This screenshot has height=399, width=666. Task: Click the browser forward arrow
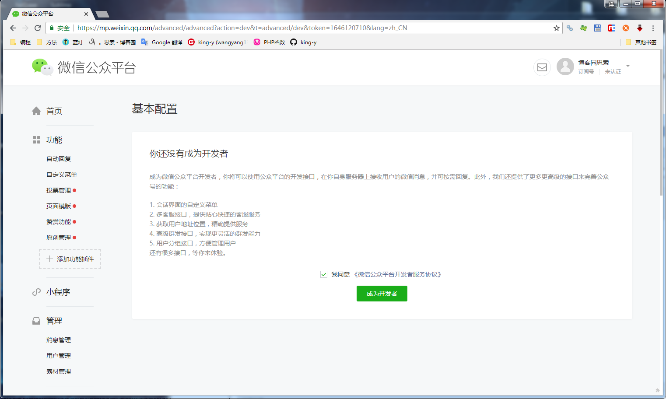(x=25, y=28)
